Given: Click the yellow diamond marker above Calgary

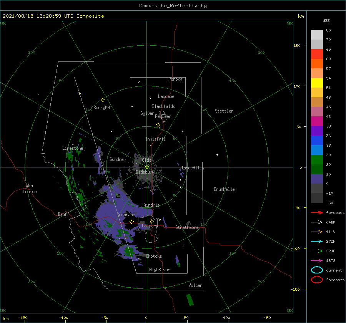Looking at the screenshot, I should pos(152,221).
